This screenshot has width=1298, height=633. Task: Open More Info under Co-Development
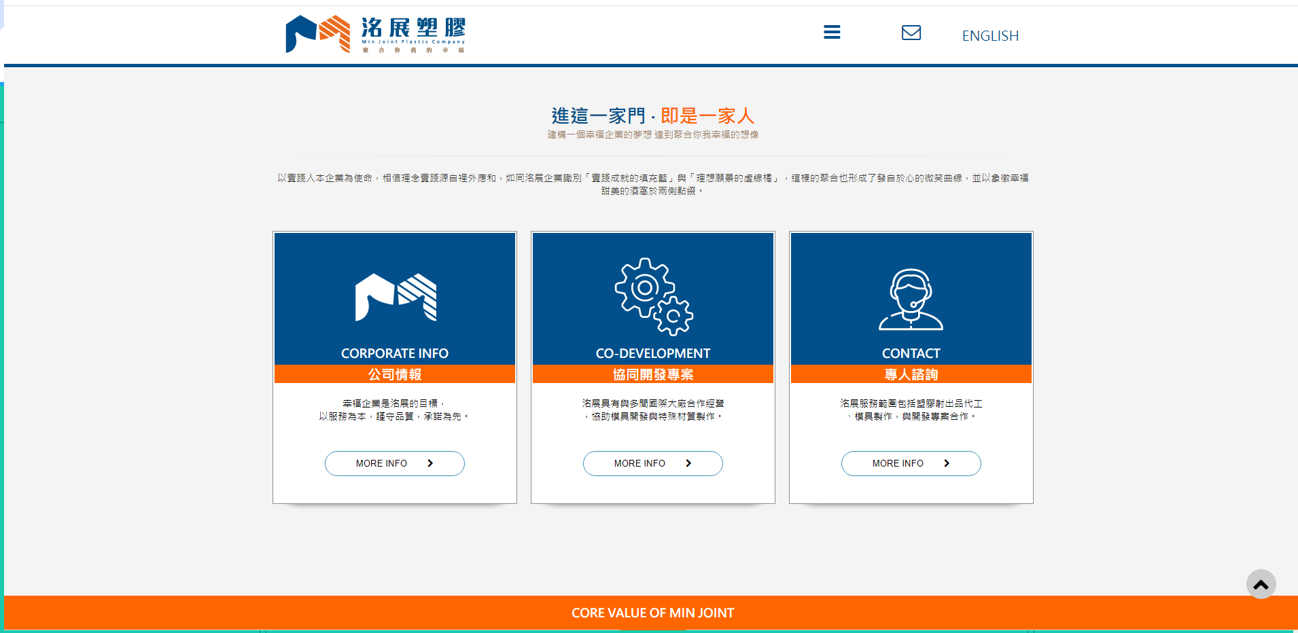pyautogui.click(x=652, y=463)
